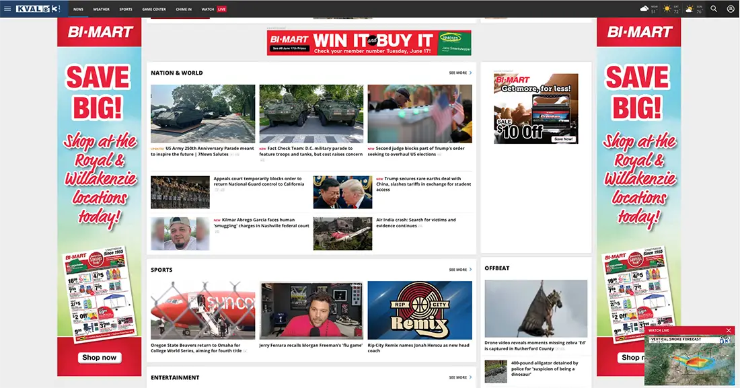Screen dimensions: 740x388
Task: Click the Saturday sunny forecast icon
Action: click(x=667, y=9)
